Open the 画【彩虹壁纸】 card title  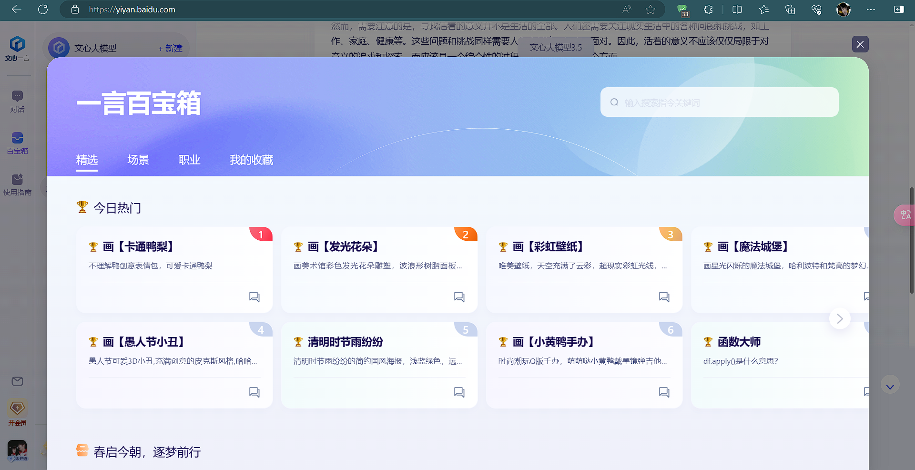[548, 247]
